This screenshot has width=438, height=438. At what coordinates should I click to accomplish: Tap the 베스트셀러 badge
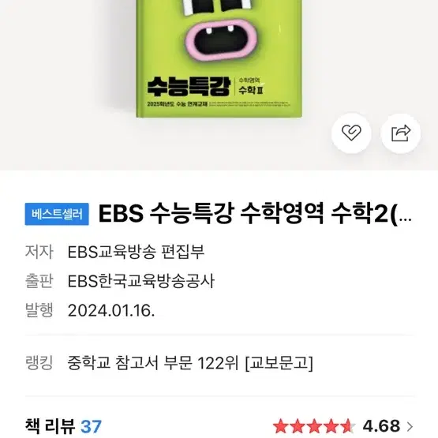(57, 214)
